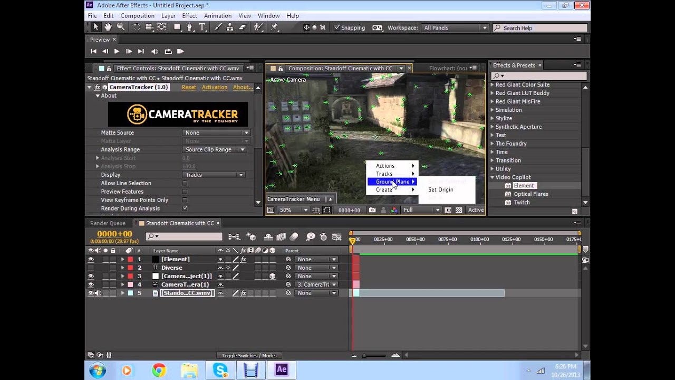Uncheck Render During Analysis checkbox
This screenshot has width=675, height=380.
(185, 208)
